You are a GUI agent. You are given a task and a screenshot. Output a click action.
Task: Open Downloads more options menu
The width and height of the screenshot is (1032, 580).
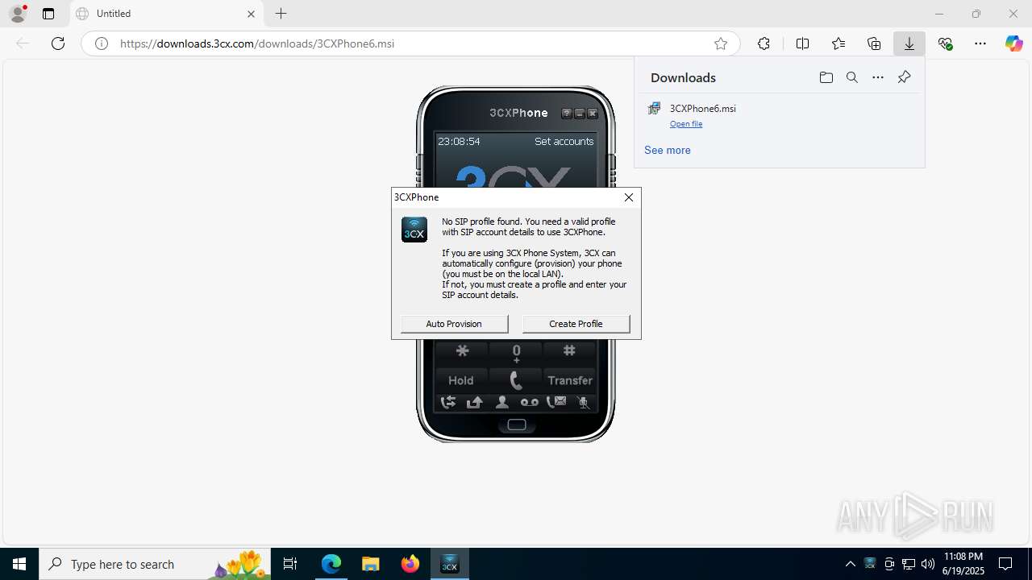tap(878, 77)
